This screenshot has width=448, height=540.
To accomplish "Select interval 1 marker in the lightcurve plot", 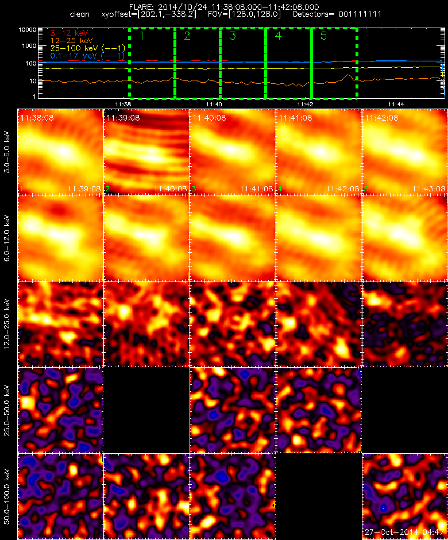I will pyautogui.click(x=141, y=36).
